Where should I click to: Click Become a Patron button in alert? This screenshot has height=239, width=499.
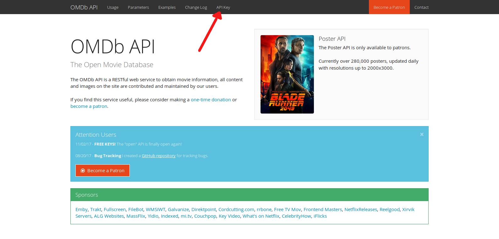pos(102,171)
